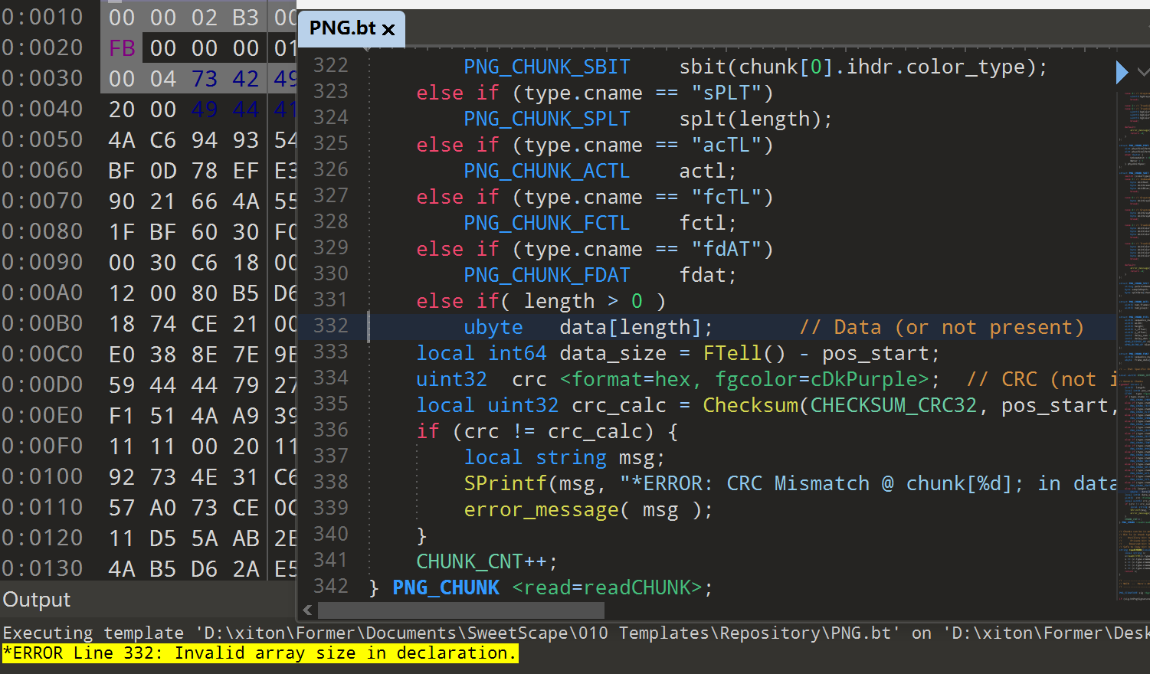Screen dimensions: 1150x674
Task: Click the PNG_CHUNK_FDAT type name
Action: [546, 275]
